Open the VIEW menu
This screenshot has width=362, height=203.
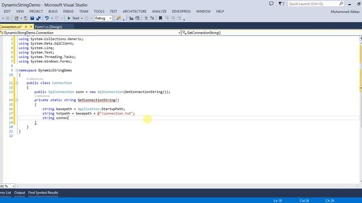20,11
